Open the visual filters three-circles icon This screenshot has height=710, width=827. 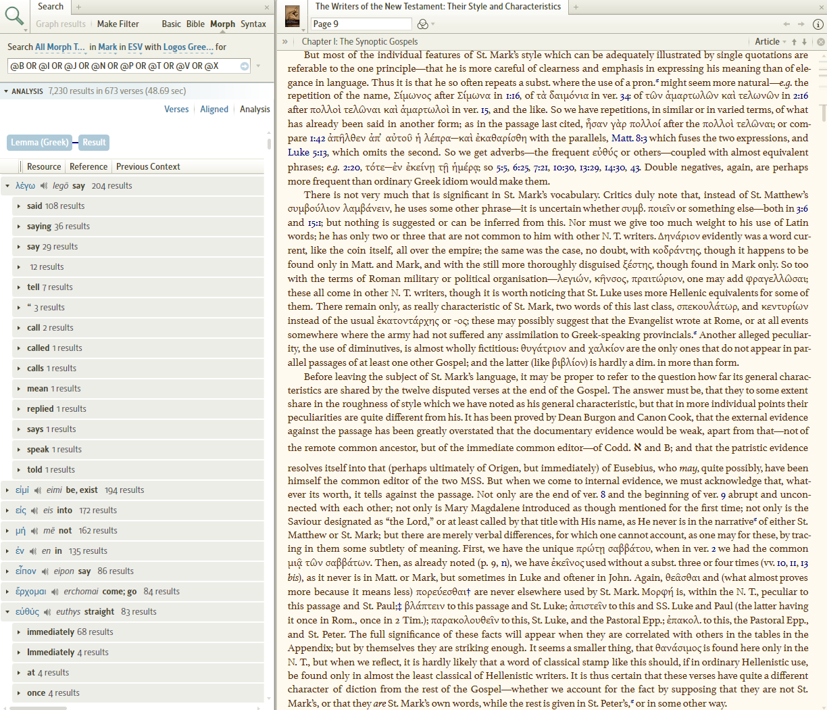tap(424, 24)
